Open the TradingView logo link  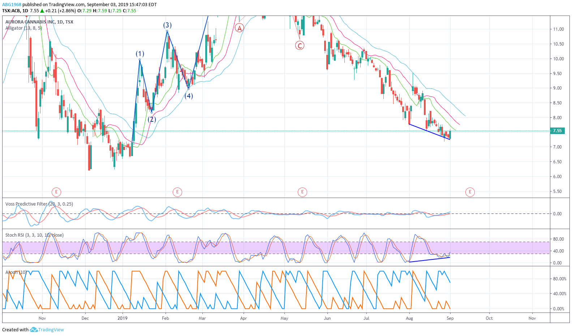(47, 329)
